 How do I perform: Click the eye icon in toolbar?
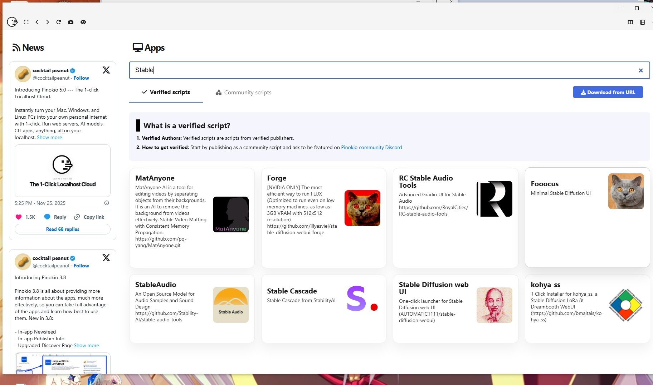[83, 22]
